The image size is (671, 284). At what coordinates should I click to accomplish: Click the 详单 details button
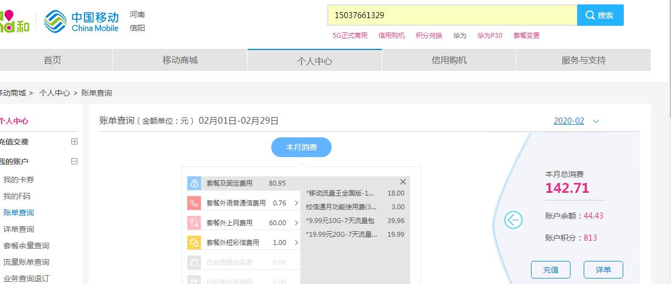(603, 270)
